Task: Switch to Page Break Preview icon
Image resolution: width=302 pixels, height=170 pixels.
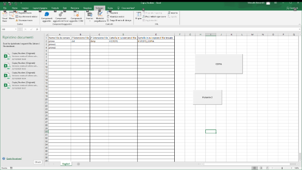Action: (267, 168)
